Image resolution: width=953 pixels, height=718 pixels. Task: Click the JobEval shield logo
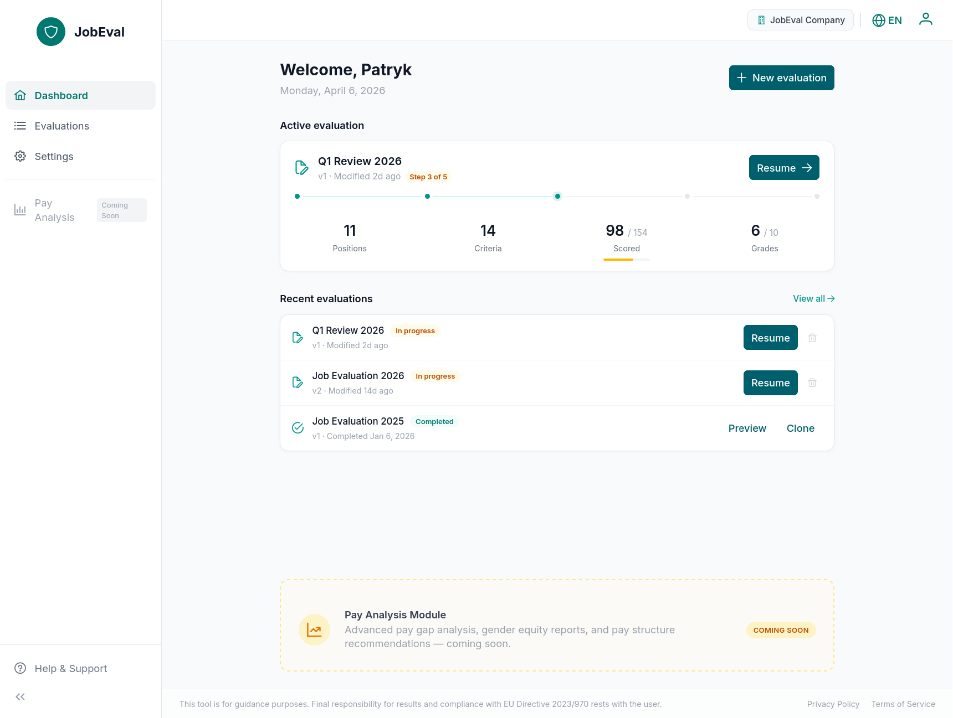pos(51,32)
